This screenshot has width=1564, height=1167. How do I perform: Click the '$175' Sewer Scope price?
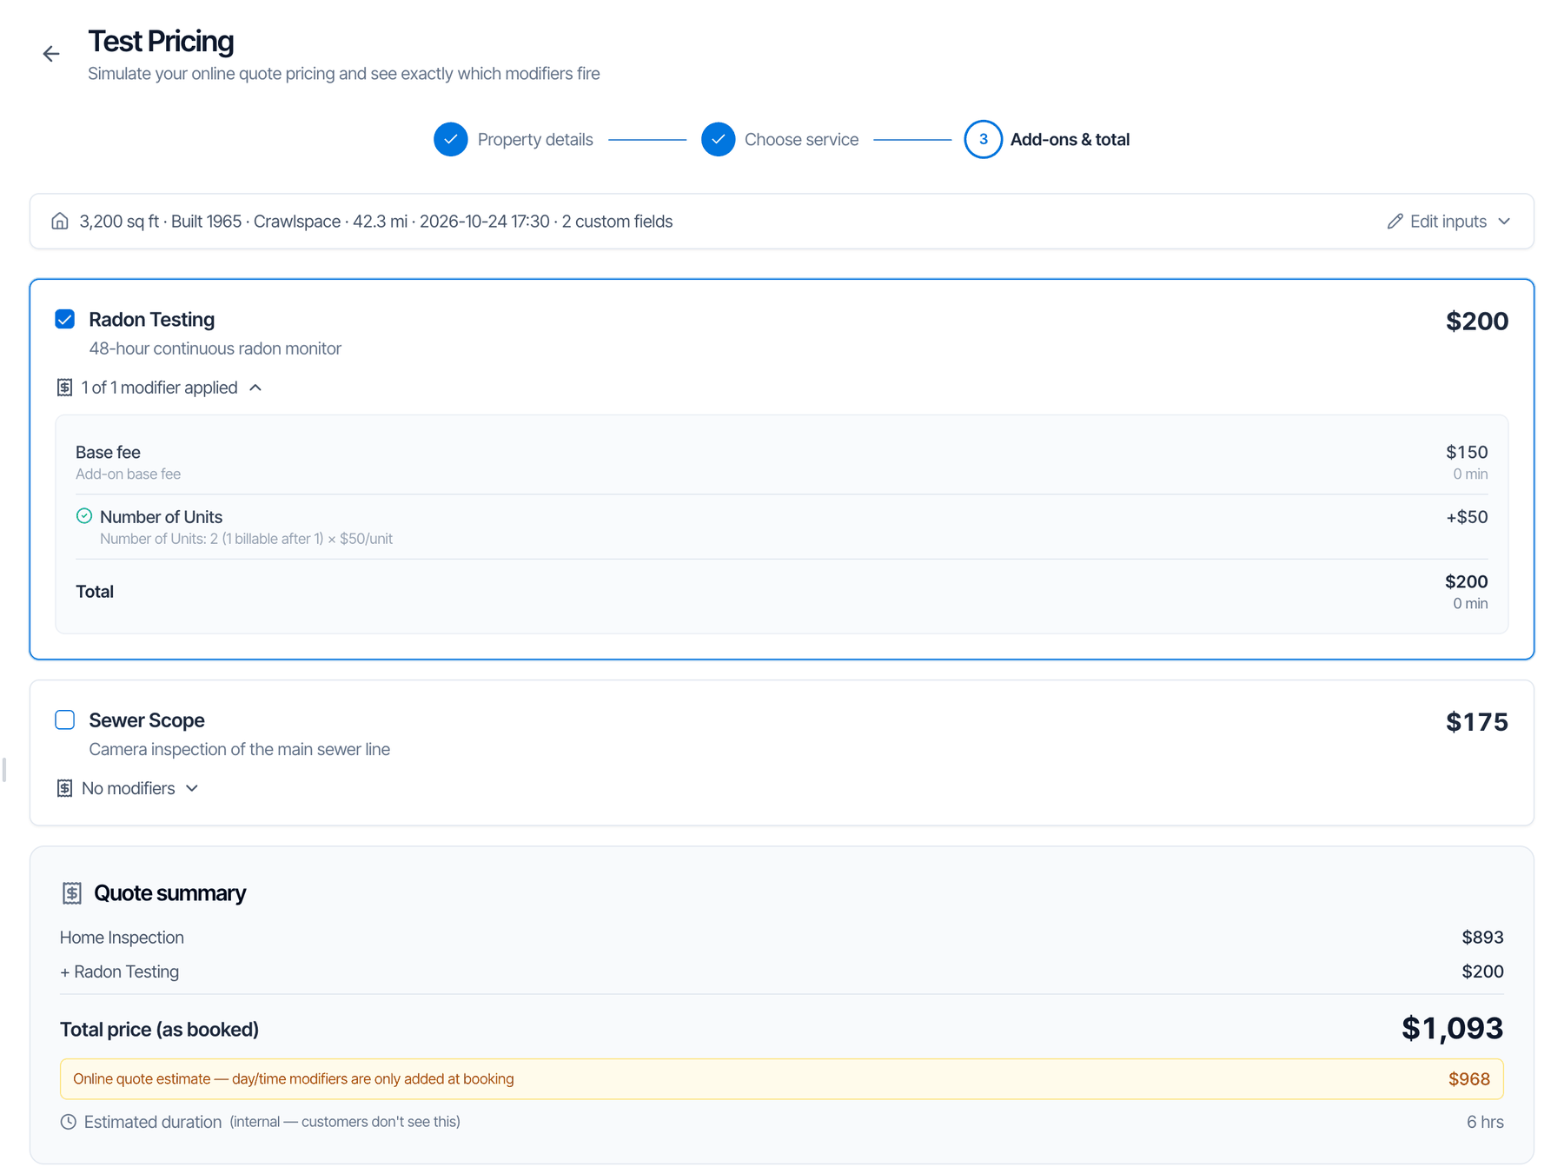(1477, 722)
